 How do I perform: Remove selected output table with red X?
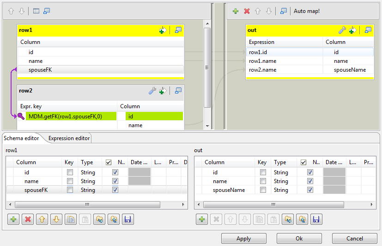tap(247, 11)
